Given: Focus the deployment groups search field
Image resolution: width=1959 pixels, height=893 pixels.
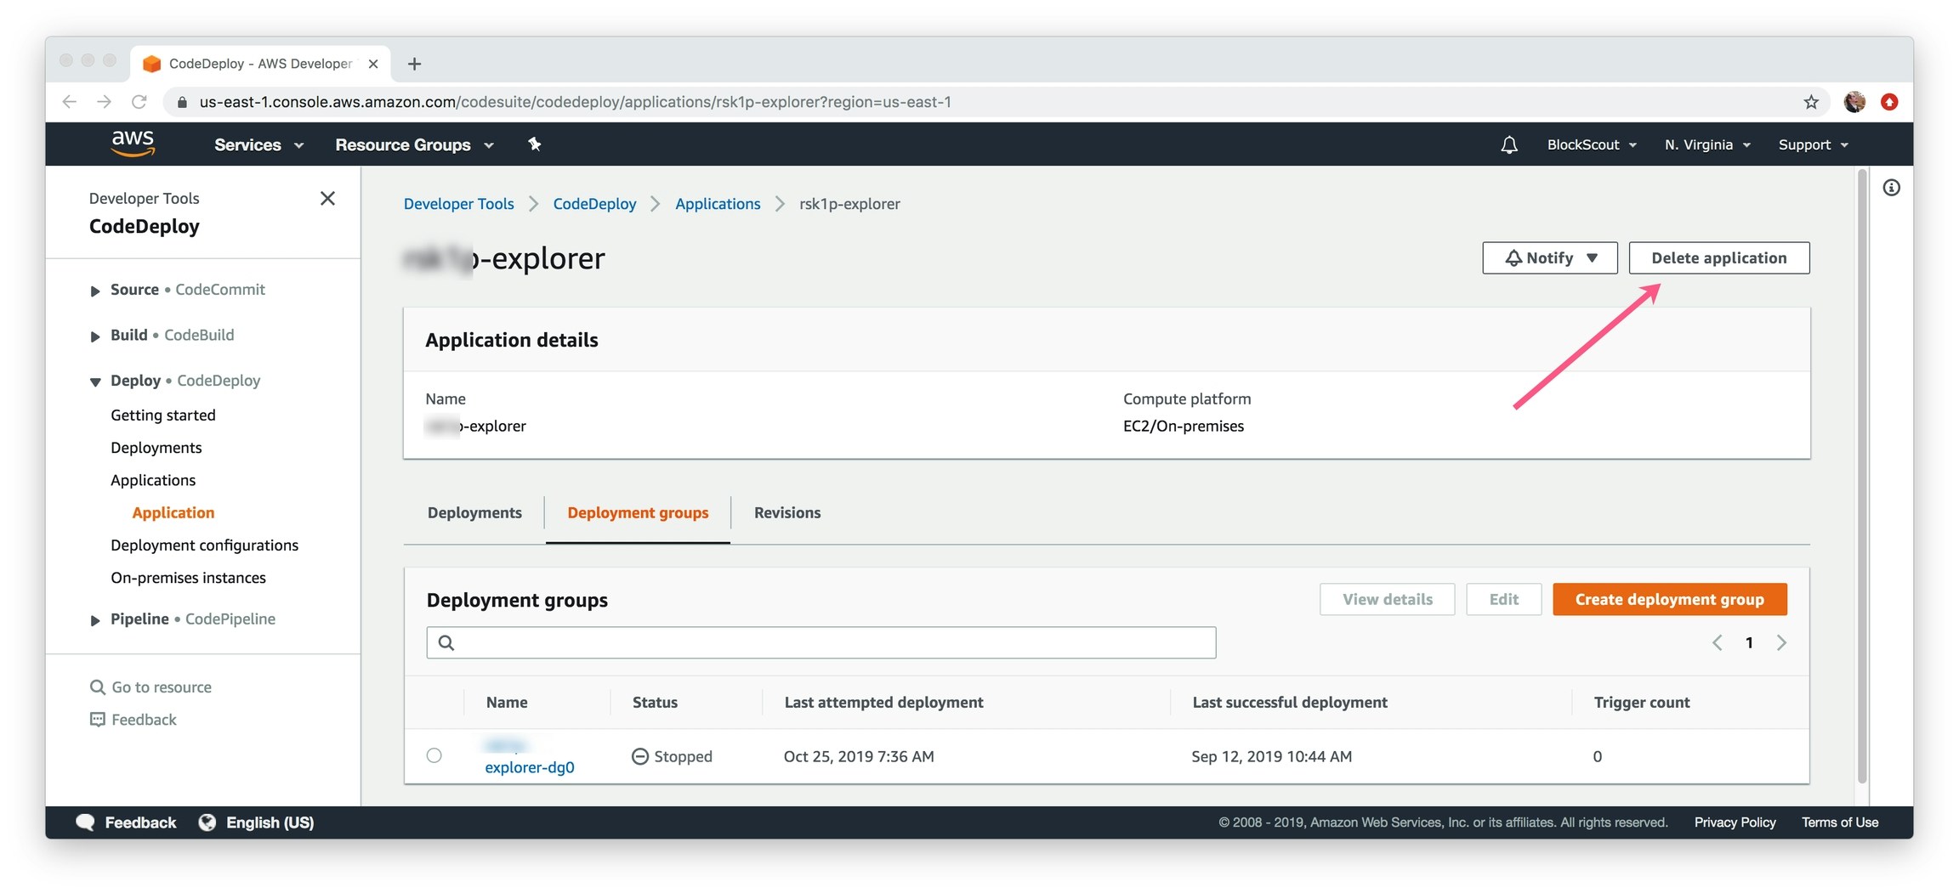Looking at the screenshot, I should (x=821, y=642).
